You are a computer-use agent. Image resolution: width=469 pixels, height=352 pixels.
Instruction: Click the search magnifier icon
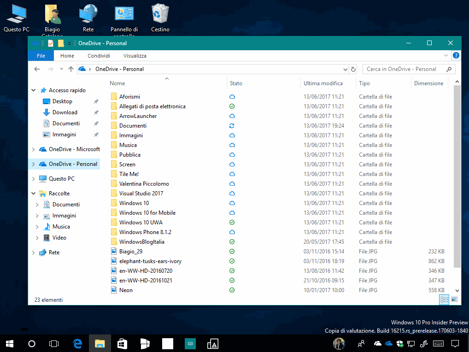[x=449, y=69]
